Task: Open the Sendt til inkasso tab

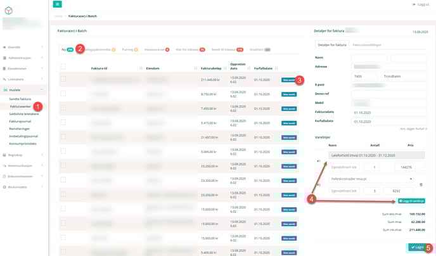Action: point(227,50)
